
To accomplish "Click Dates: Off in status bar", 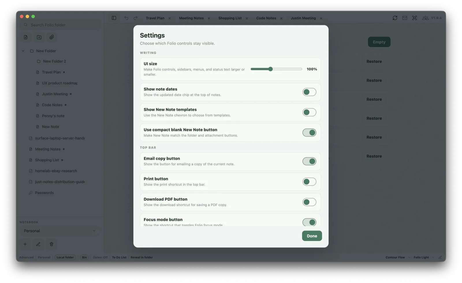I will point(100,257).
